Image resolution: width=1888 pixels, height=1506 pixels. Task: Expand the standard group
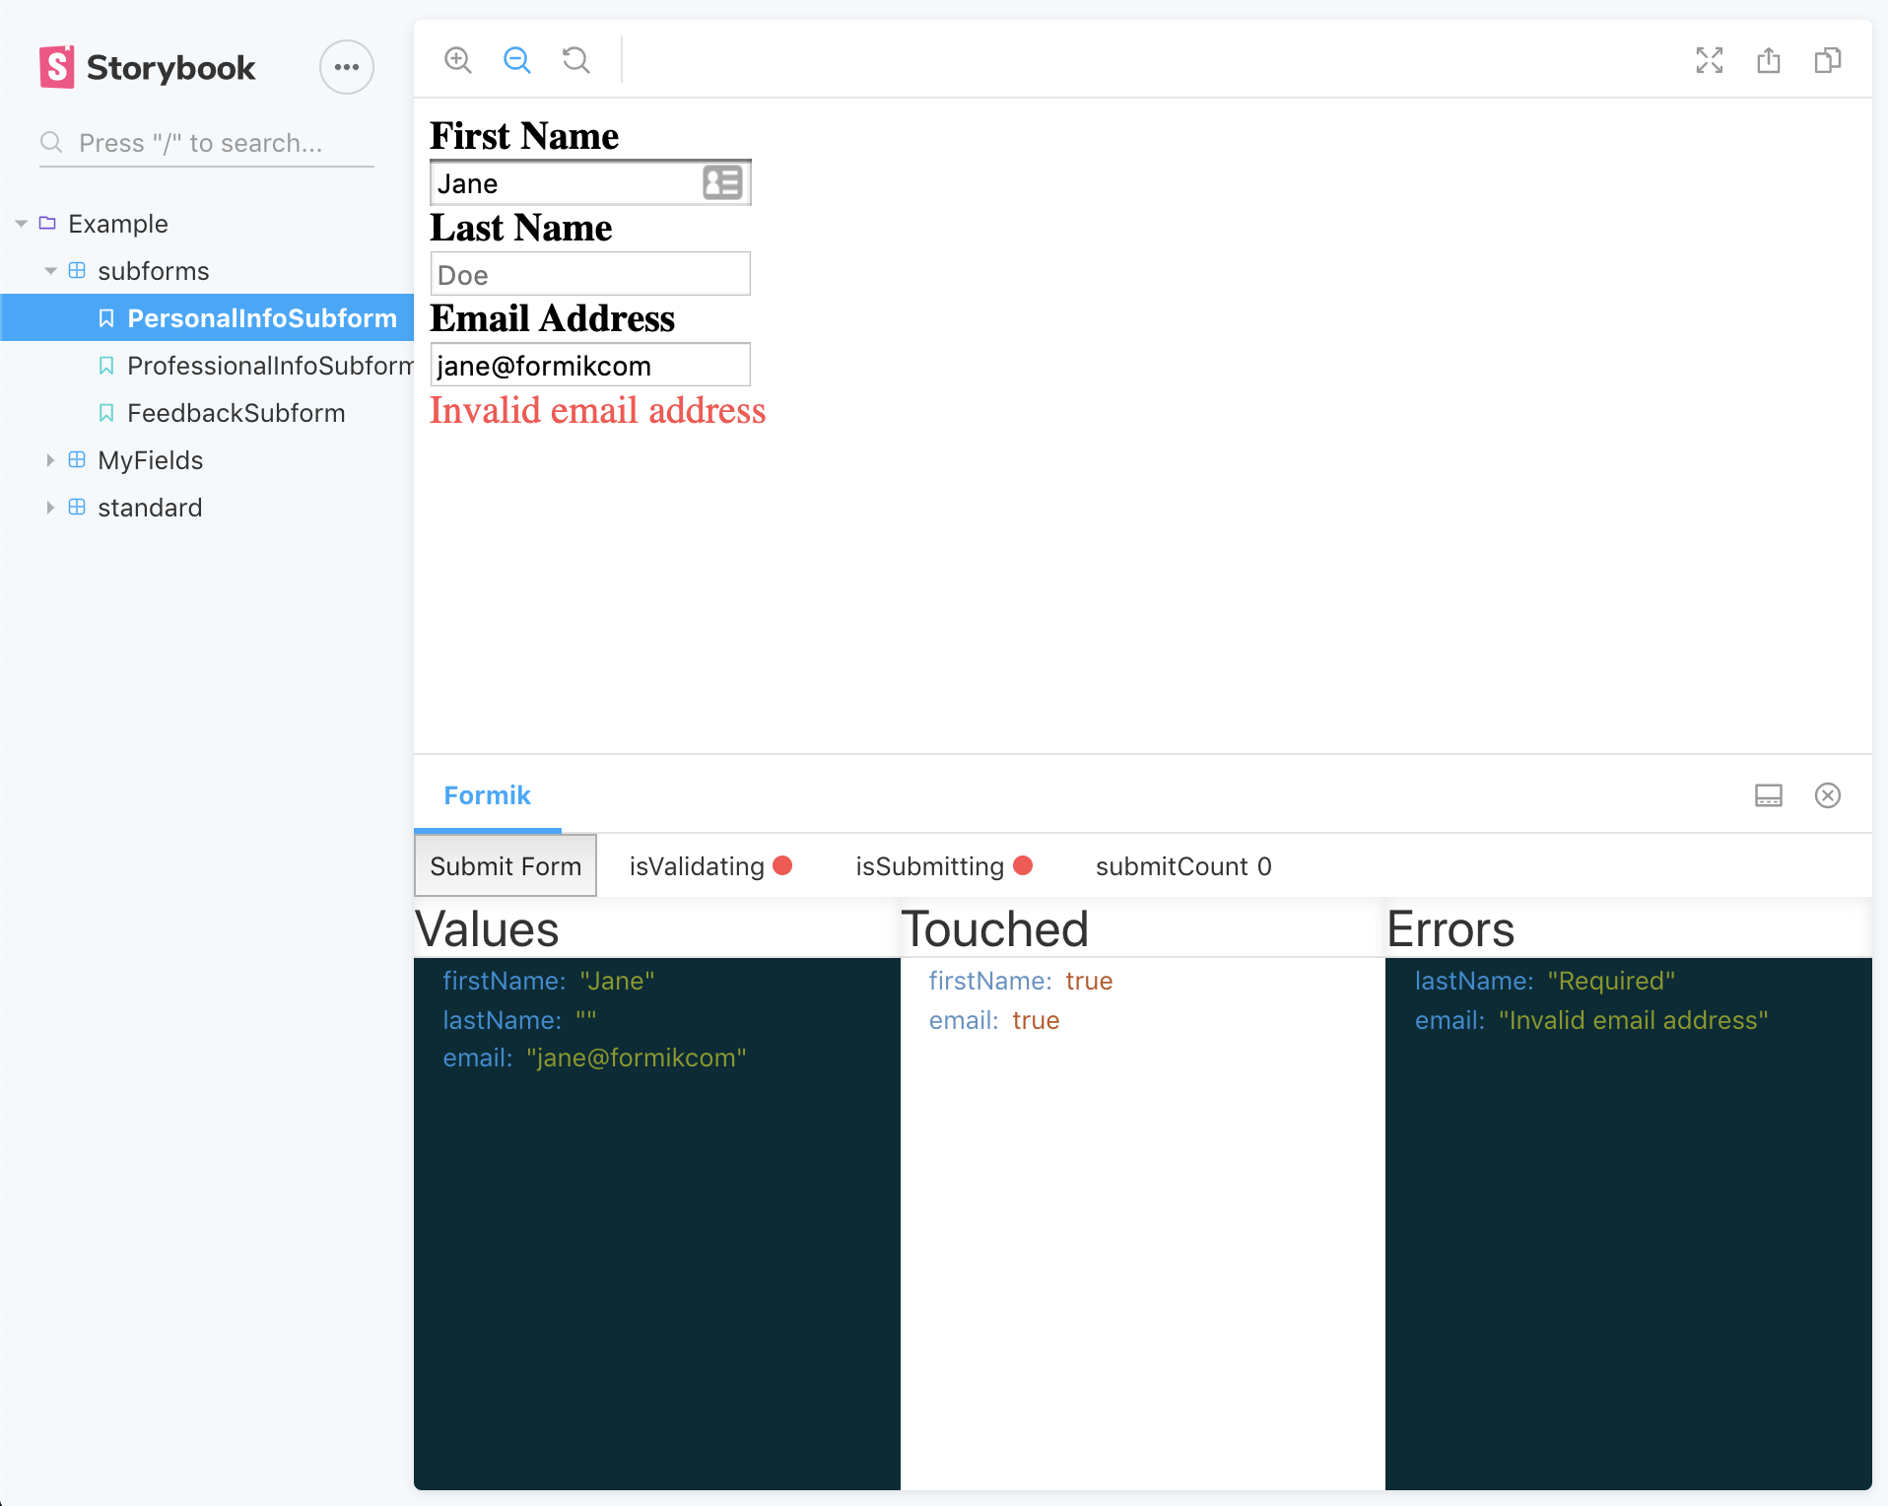[x=51, y=508]
